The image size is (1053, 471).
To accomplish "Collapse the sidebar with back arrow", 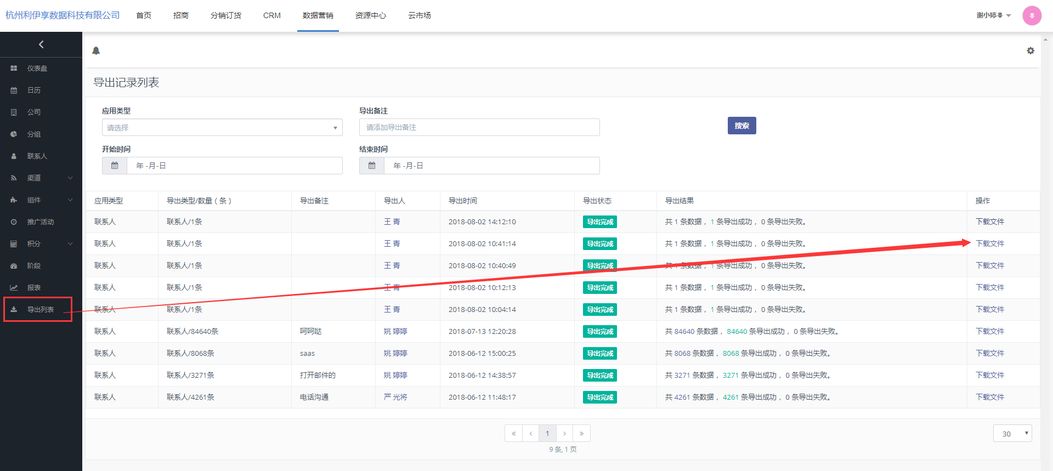I will 41,44.
